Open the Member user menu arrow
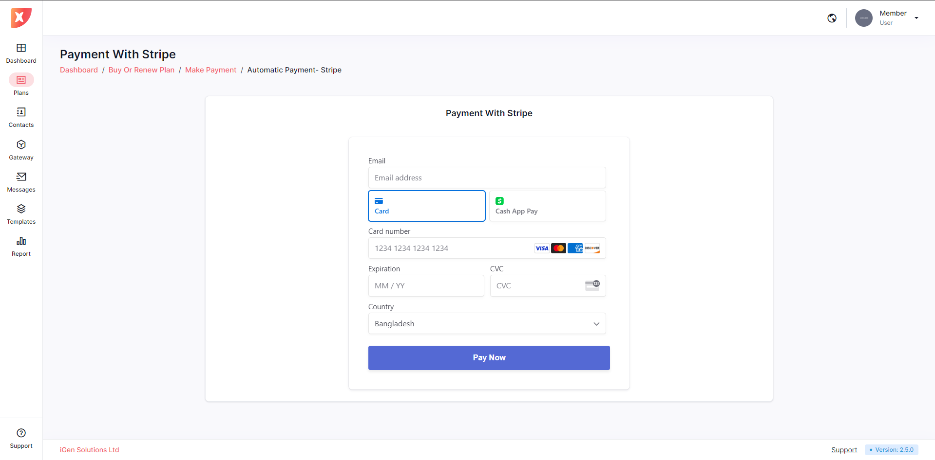 916,18
